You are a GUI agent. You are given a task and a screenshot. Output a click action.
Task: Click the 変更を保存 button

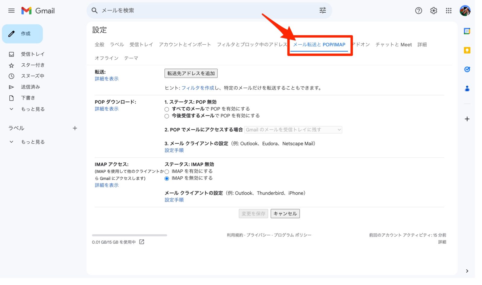[x=253, y=214]
